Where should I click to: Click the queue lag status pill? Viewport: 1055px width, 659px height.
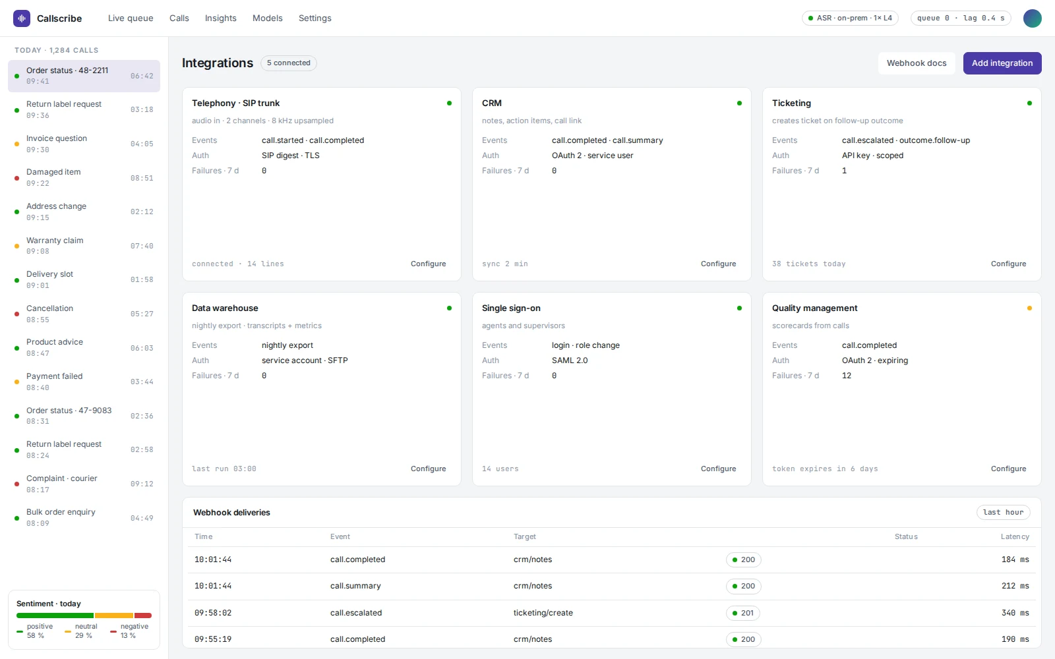tap(961, 18)
